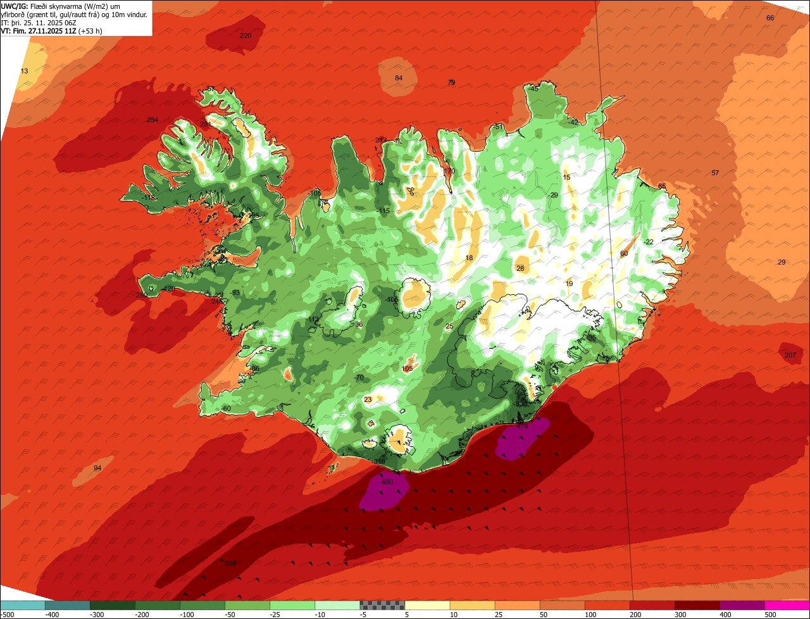Click the 460 value over the purple patch

coord(387,482)
